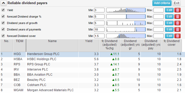Disable Dividend years of growth checkbox

(x=3, y=23)
